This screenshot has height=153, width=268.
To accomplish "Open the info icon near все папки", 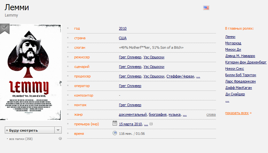I will 60,139.
